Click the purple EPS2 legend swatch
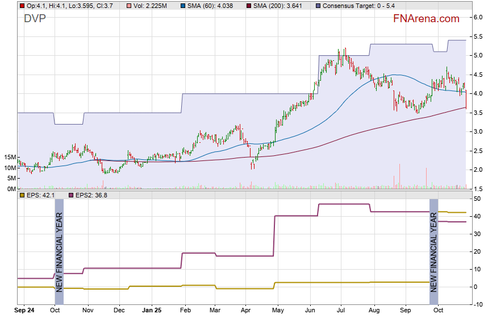This screenshot has height=322, width=488. click(71, 195)
